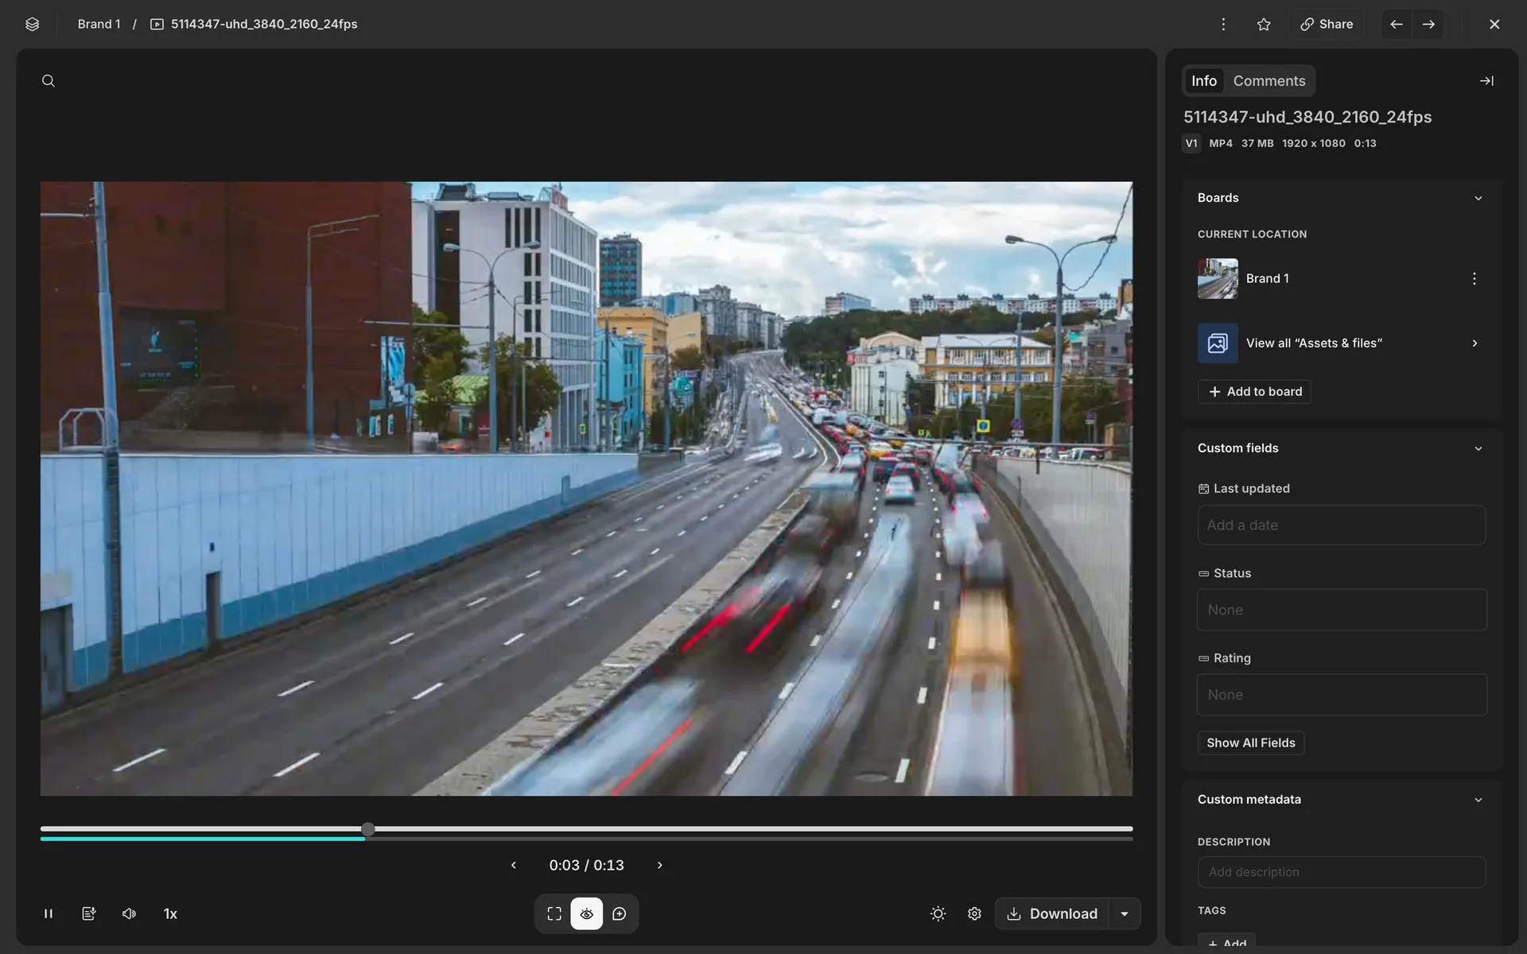Click the Download button

click(x=1052, y=913)
